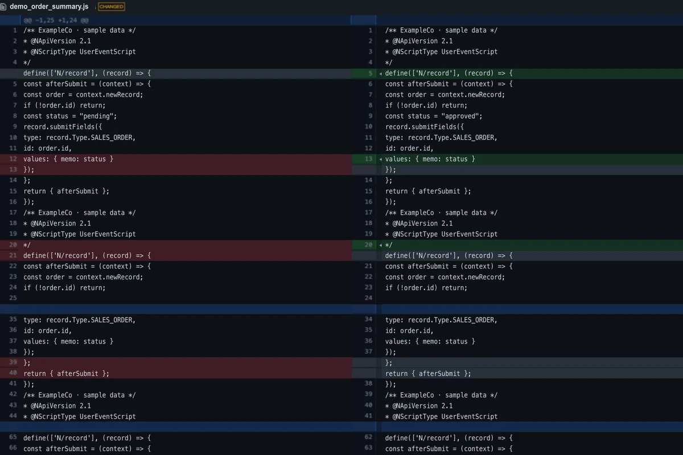This screenshot has height=455, width=683.
Task: Select new line 11 type: record.Type.SALES_ORDER,
Action: (441, 138)
